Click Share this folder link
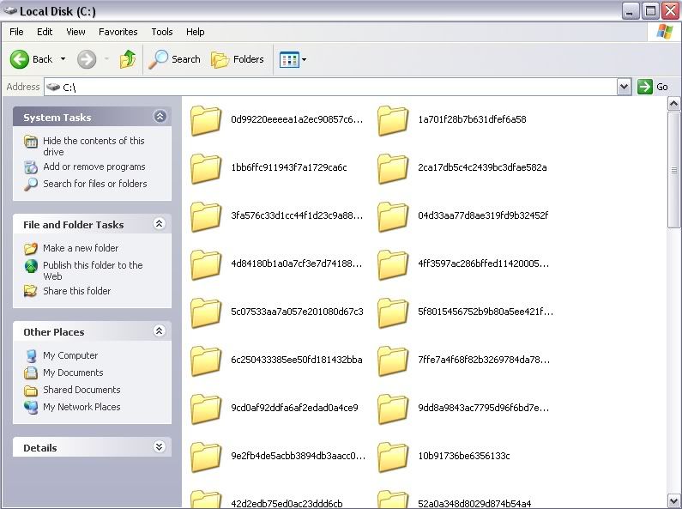682x509 pixels. (x=76, y=291)
